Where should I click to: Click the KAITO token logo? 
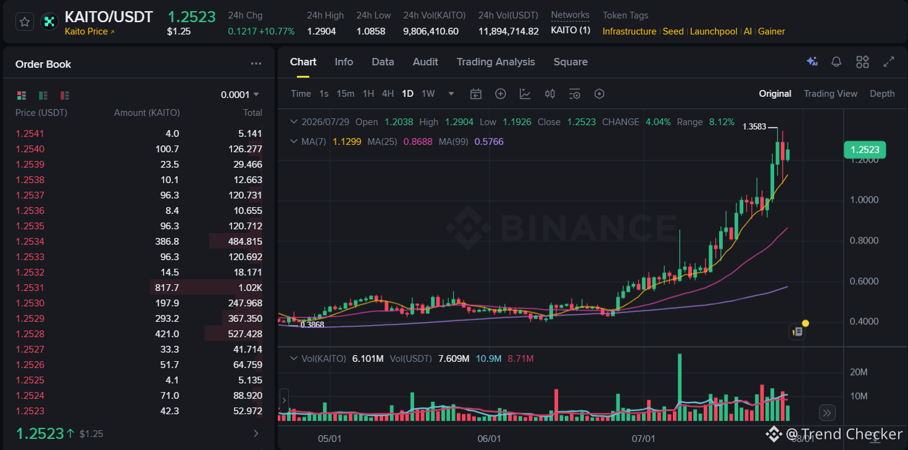[49, 22]
